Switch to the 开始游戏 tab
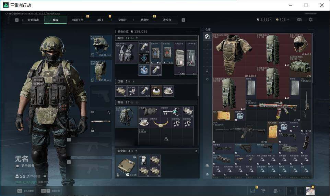Viewport: 330px width, 196px height. click(x=33, y=20)
